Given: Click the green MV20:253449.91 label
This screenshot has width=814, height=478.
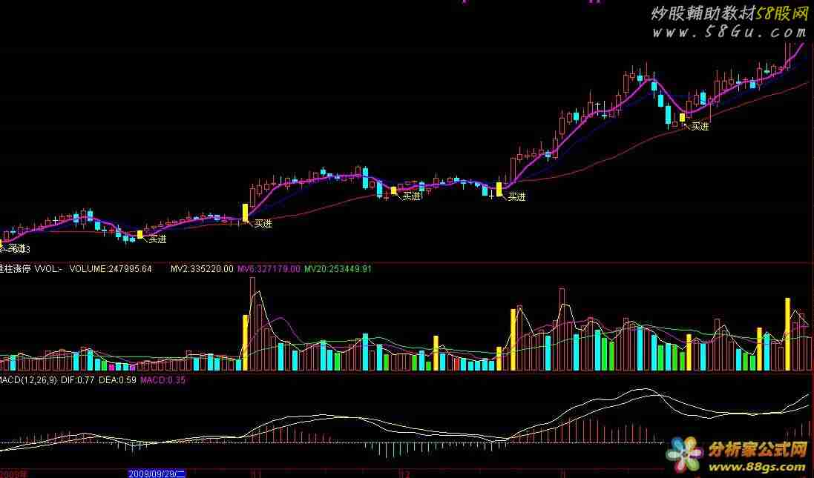Looking at the screenshot, I should click(x=338, y=268).
